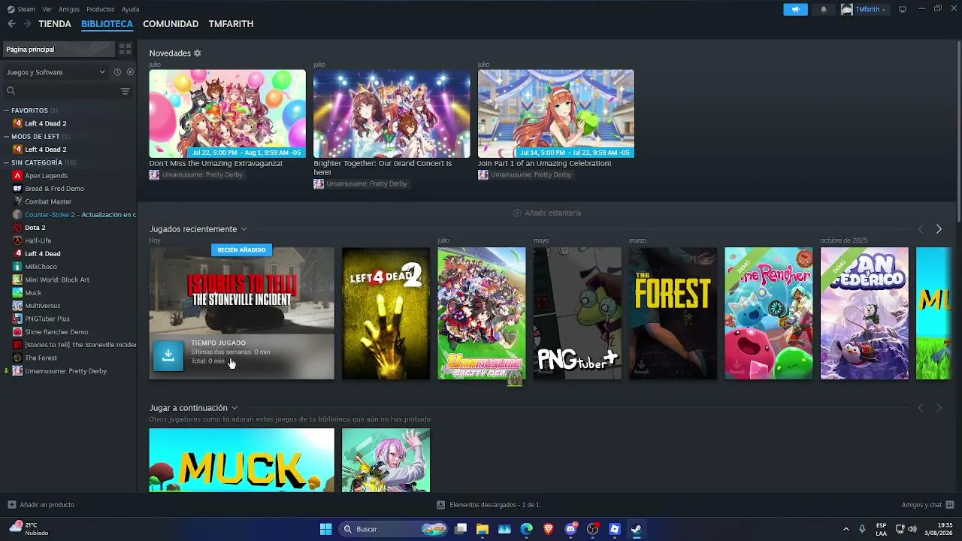Select Pan Federico demo cover
This screenshot has width=962, height=541.
pyautogui.click(x=864, y=313)
